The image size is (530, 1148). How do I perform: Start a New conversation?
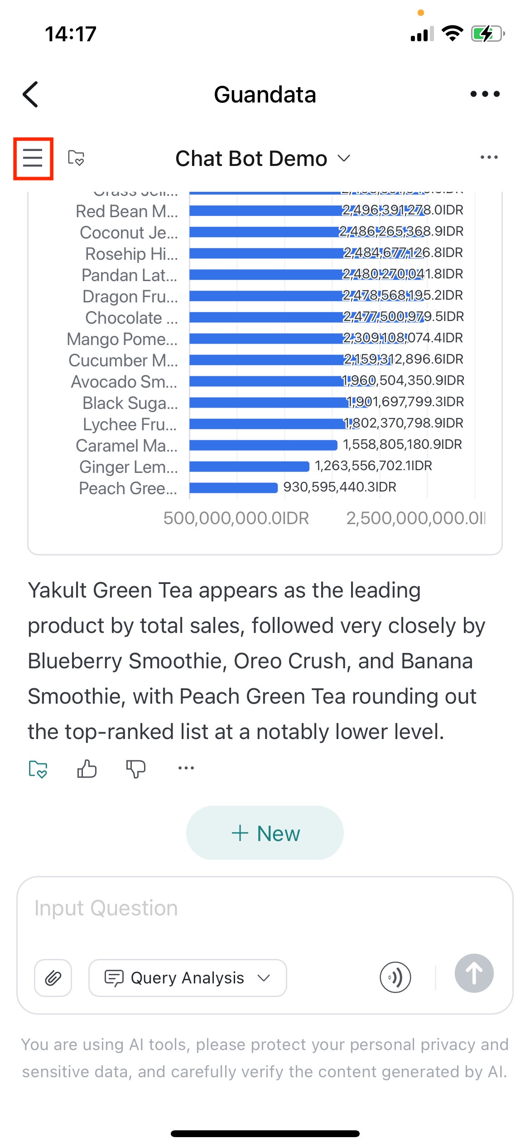click(265, 833)
